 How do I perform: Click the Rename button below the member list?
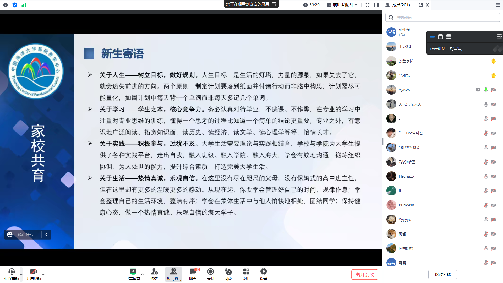click(x=442, y=274)
